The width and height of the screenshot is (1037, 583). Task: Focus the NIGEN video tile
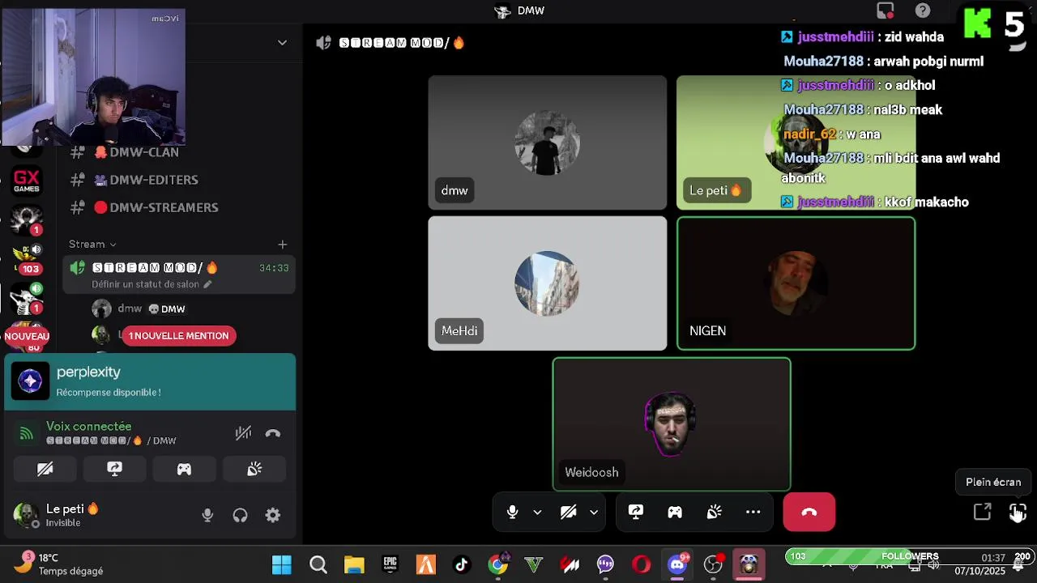796,283
